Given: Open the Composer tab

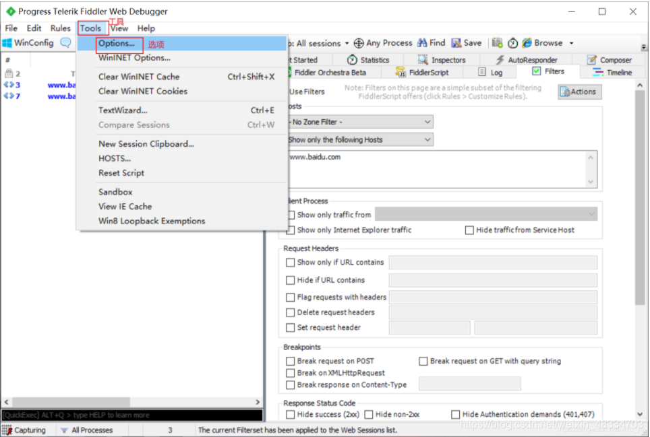Looking at the screenshot, I should coord(610,60).
